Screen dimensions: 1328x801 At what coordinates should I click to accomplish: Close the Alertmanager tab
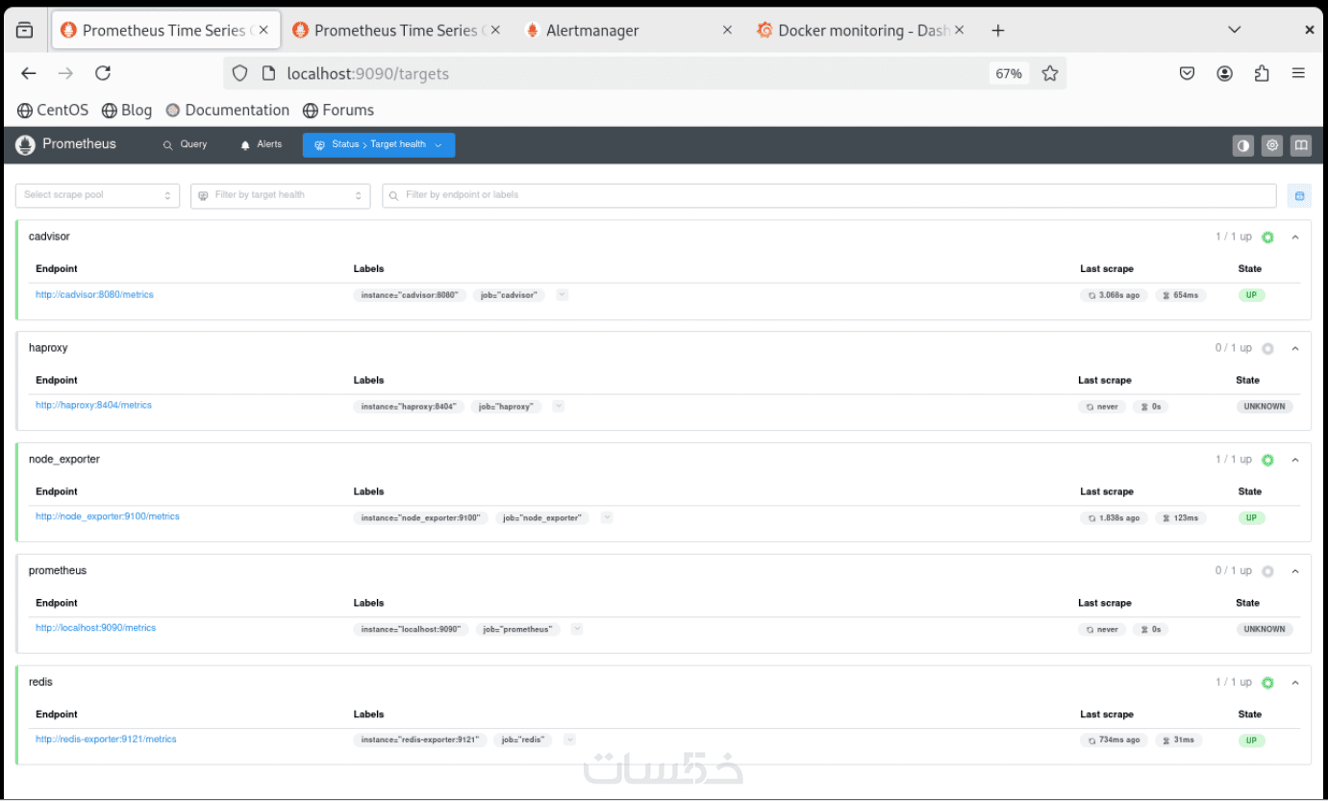click(x=727, y=31)
